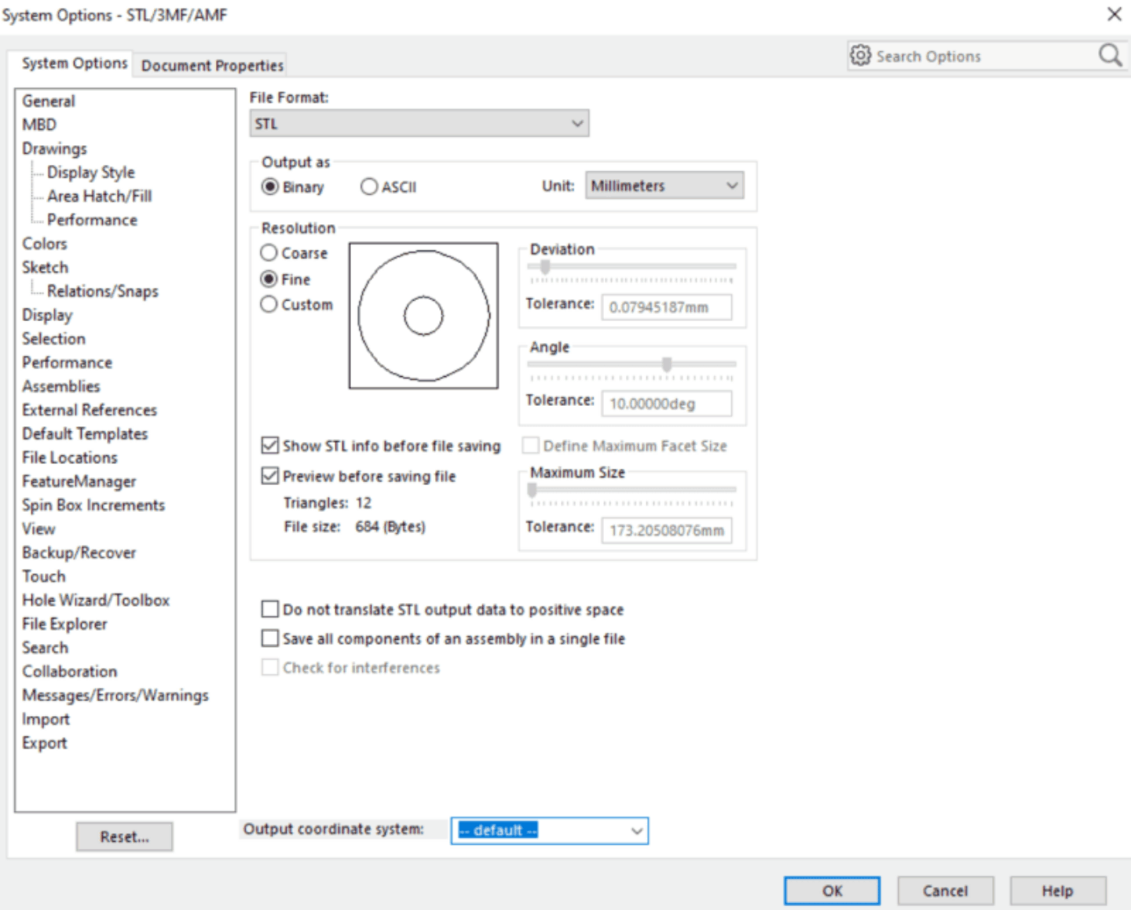
Task: Select the ASCII output radio button
Action: click(369, 186)
